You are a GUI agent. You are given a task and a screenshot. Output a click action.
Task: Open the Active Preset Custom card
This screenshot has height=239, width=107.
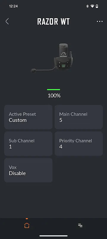pos(28,117)
